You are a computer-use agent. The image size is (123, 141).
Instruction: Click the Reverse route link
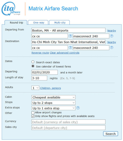40,53
